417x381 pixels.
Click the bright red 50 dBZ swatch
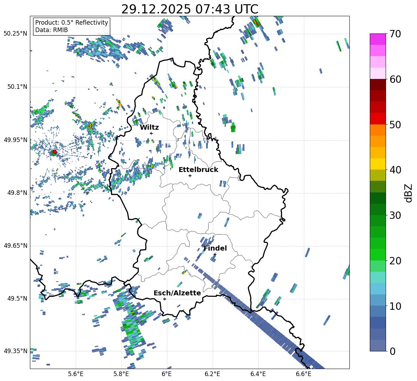pos(378,119)
